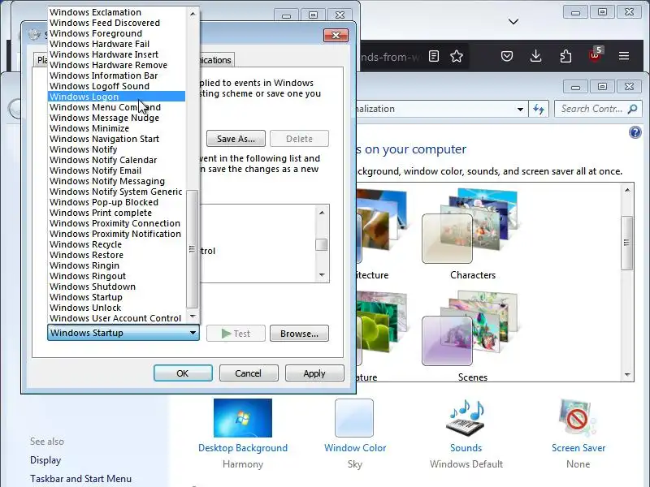Open Taskbar and Start Menu link
This screenshot has height=487, width=650.
click(x=80, y=479)
